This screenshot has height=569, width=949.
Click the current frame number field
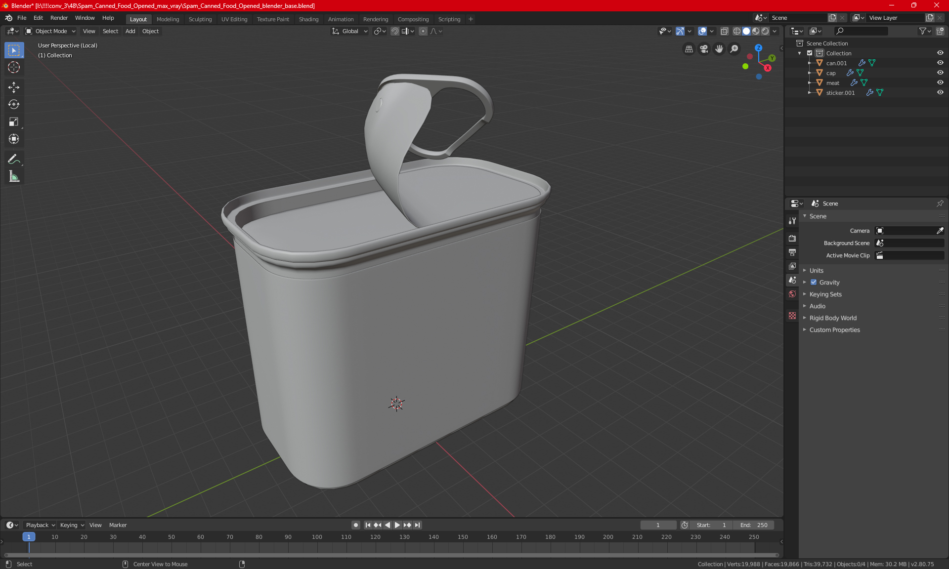coord(658,525)
